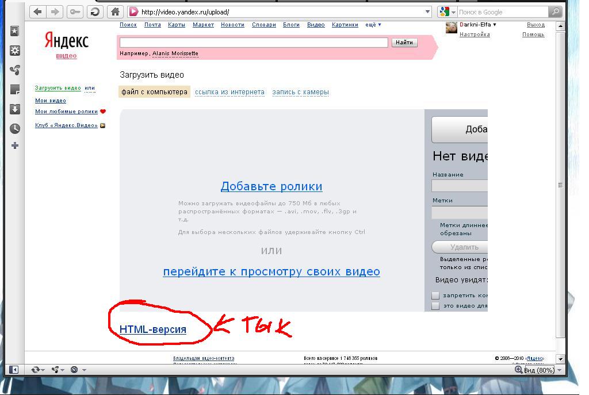Expand the 'ещё' services dropdown
The height and width of the screenshot is (395, 589).
click(x=373, y=25)
